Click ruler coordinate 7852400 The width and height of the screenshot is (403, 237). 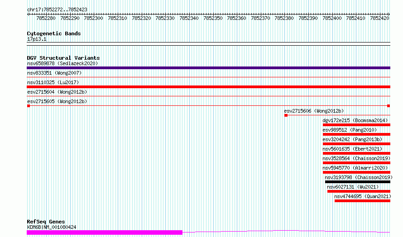[x=332, y=18]
